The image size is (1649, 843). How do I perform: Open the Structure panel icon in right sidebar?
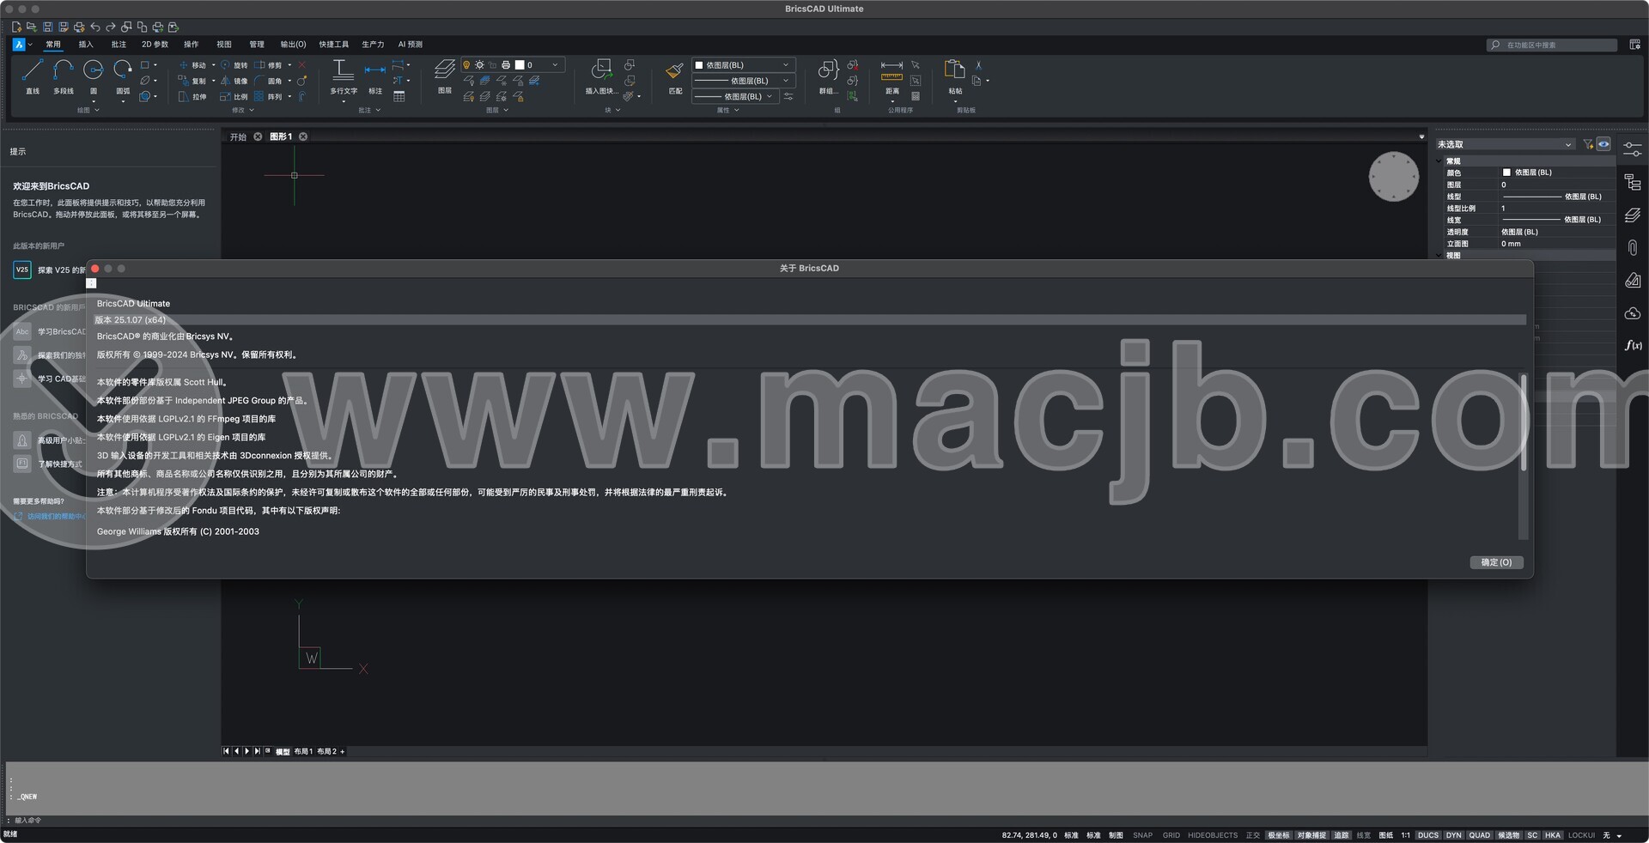(1633, 182)
